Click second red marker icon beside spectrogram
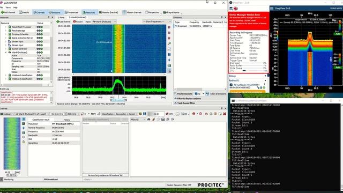The image size is (343, 193). [x=169, y=33]
